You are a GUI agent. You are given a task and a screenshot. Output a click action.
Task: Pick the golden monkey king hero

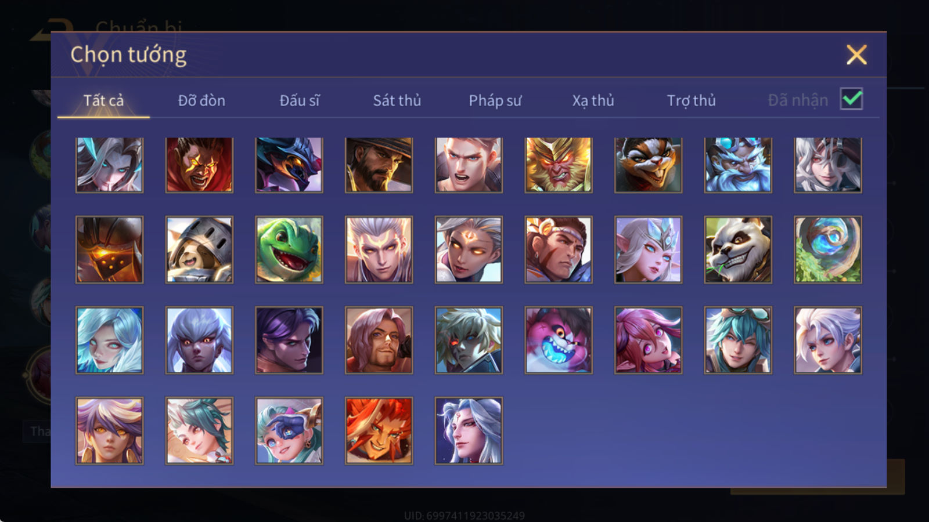click(559, 165)
